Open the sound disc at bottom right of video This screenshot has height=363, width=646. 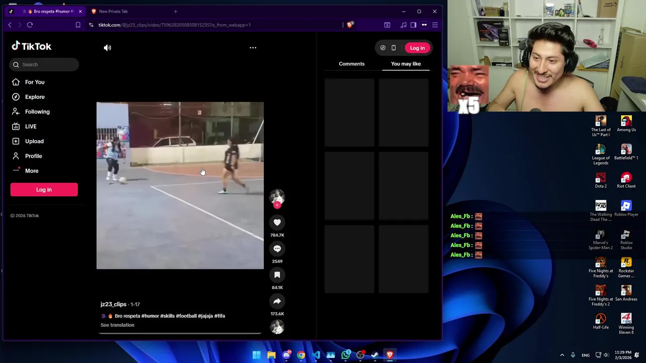click(277, 327)
